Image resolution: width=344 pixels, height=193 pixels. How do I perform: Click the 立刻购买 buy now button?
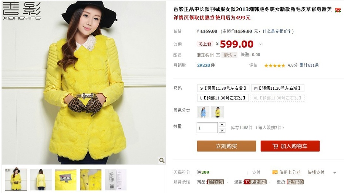pyautogui.click(x=226, y=146)
